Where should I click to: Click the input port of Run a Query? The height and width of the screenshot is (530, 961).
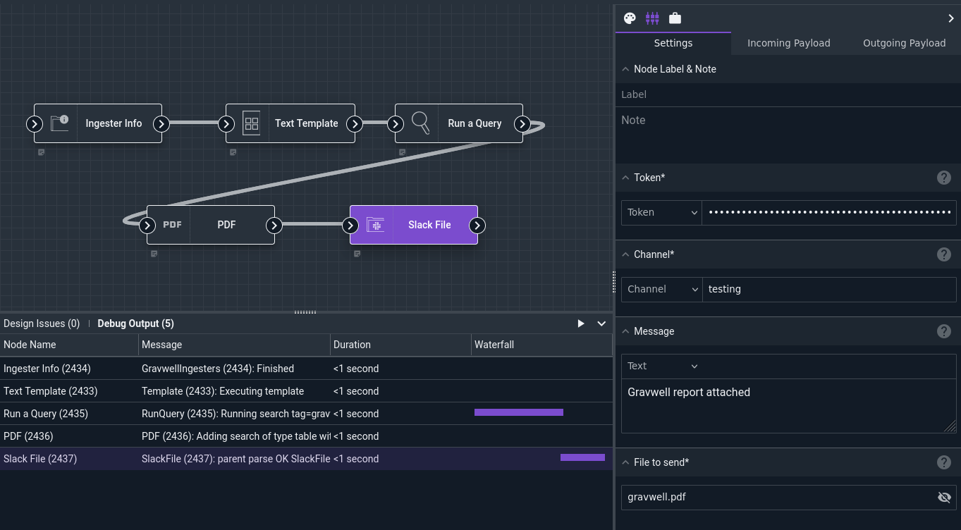coord(396,124)
